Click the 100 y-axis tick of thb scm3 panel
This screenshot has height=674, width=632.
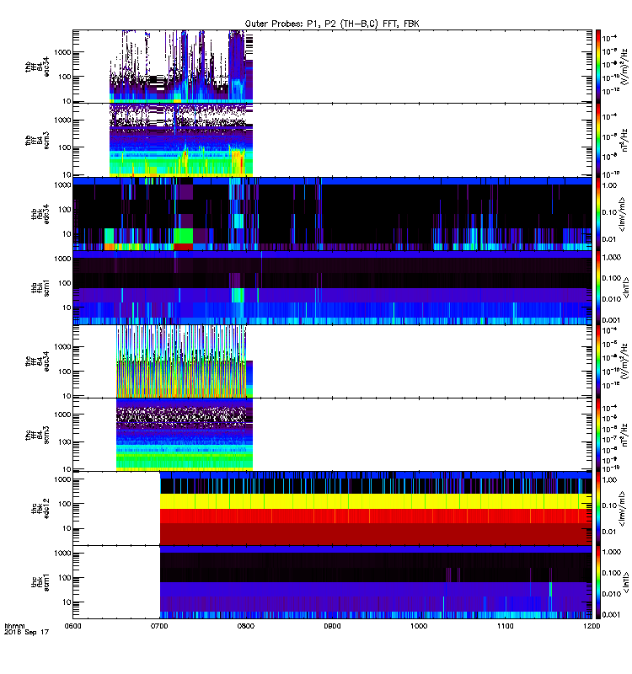(65, 147)
